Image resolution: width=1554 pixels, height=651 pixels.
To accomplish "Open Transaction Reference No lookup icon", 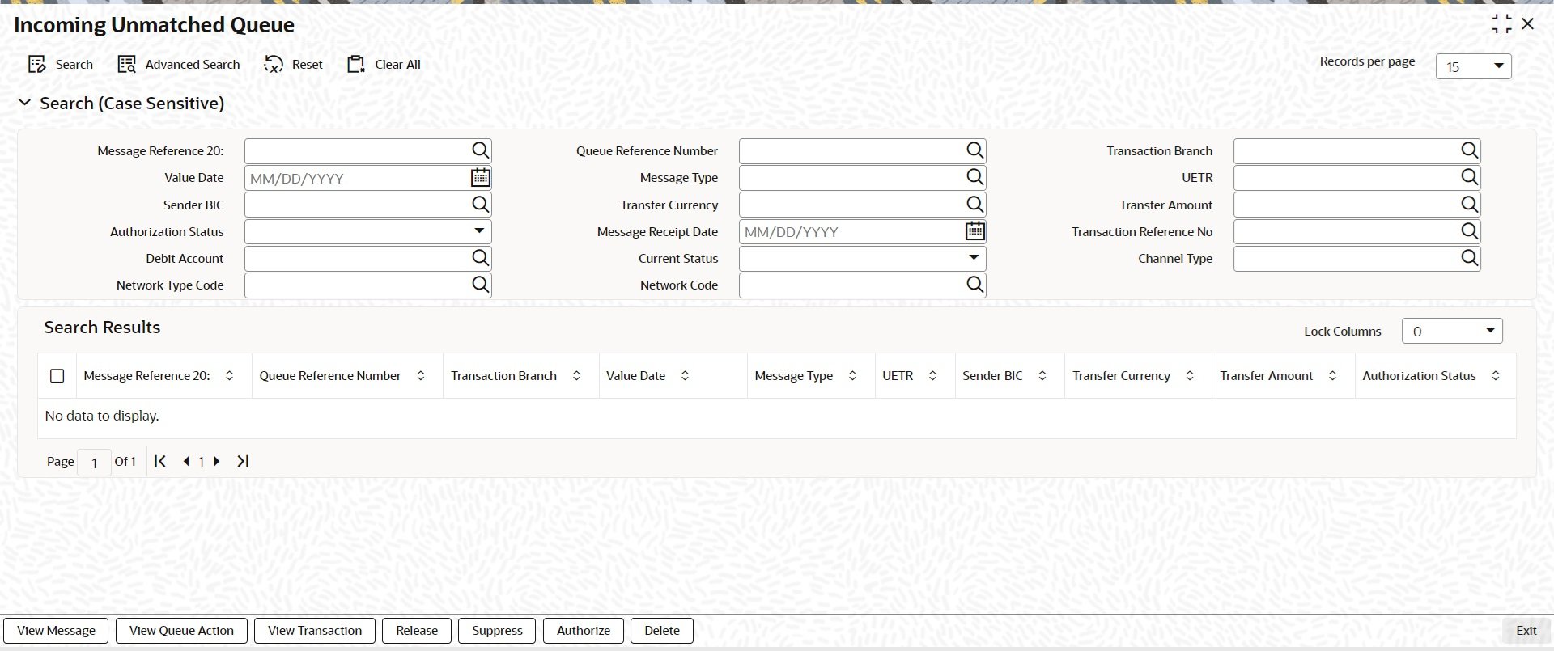I will click(1470, 231).
